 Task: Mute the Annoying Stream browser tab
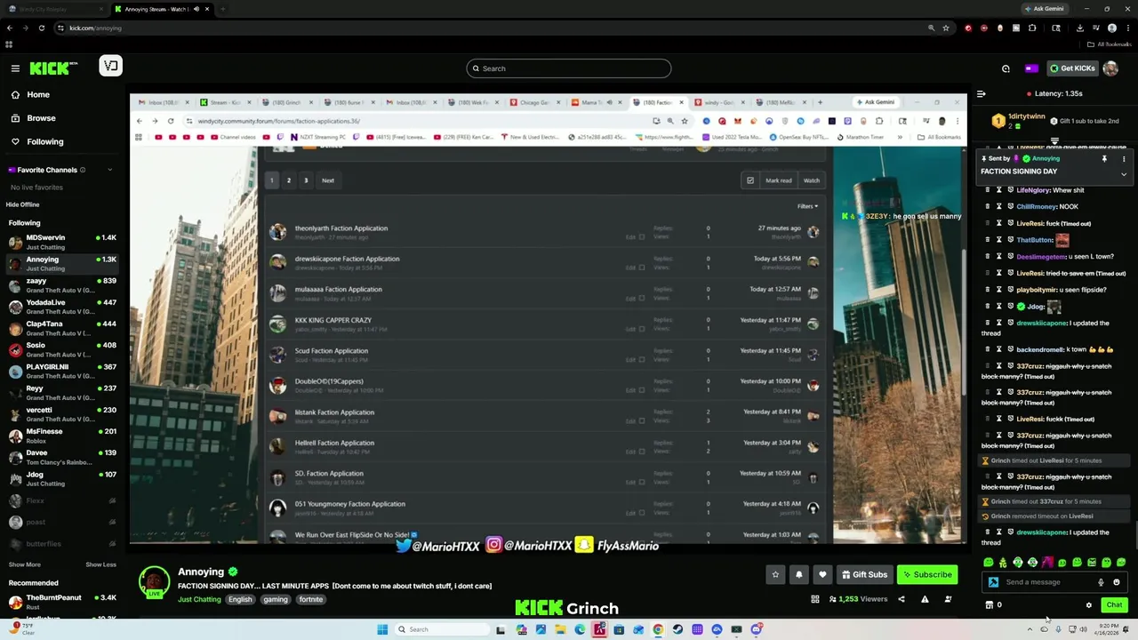(x=196, y=9)
